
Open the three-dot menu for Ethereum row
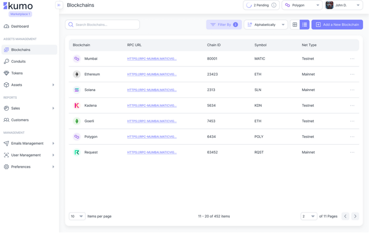[352, 74]
